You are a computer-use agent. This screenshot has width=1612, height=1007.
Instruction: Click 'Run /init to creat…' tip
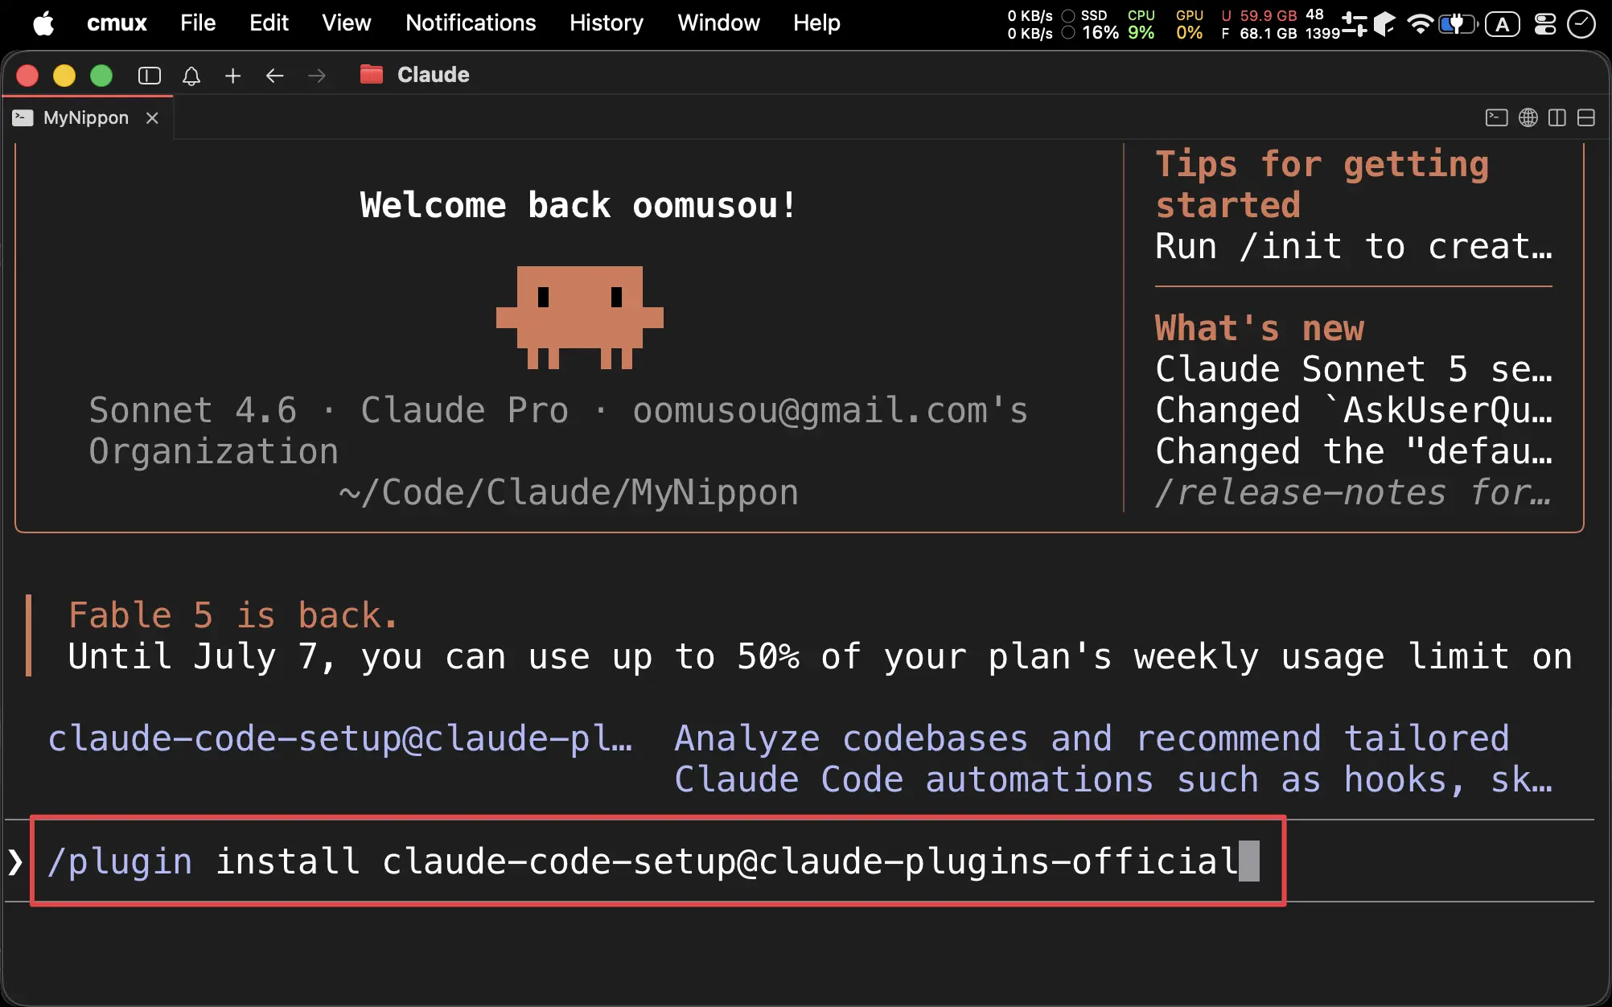coord(1354,246)
